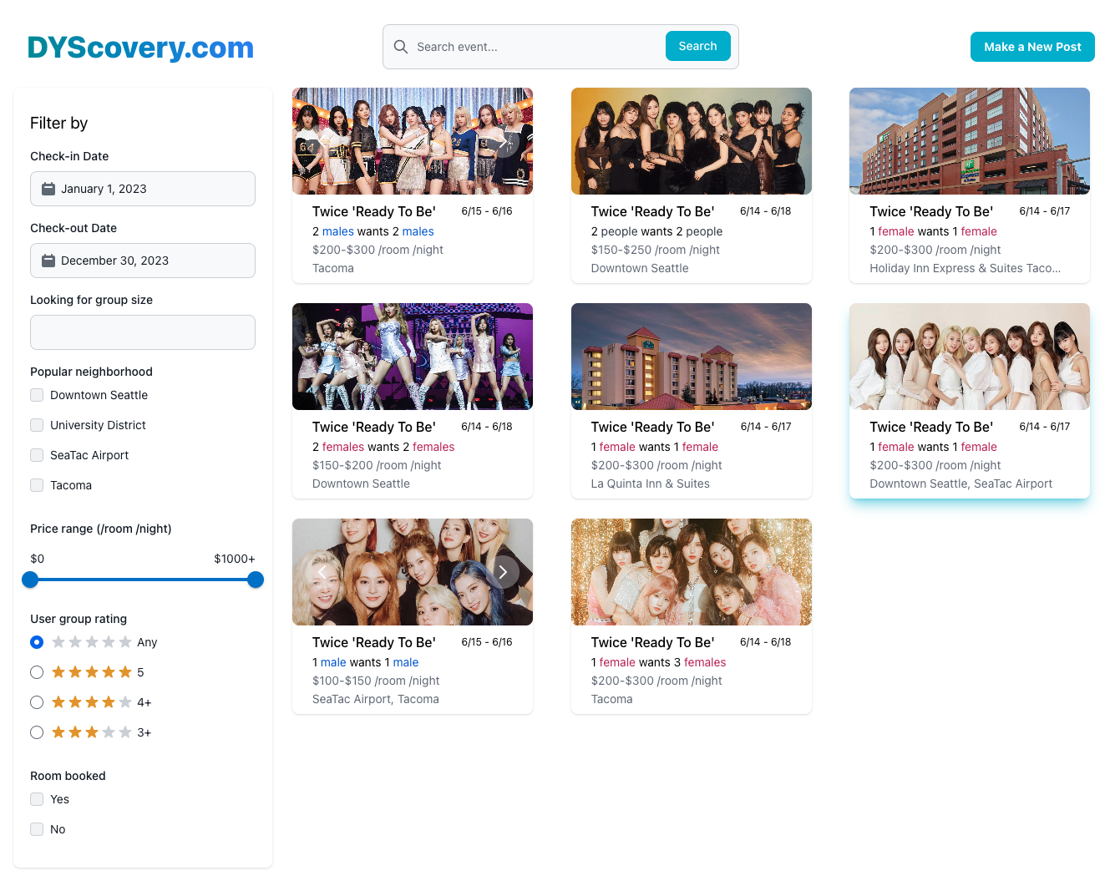Click the 1 female wants 3 females thumbnail

pos(692,572)
